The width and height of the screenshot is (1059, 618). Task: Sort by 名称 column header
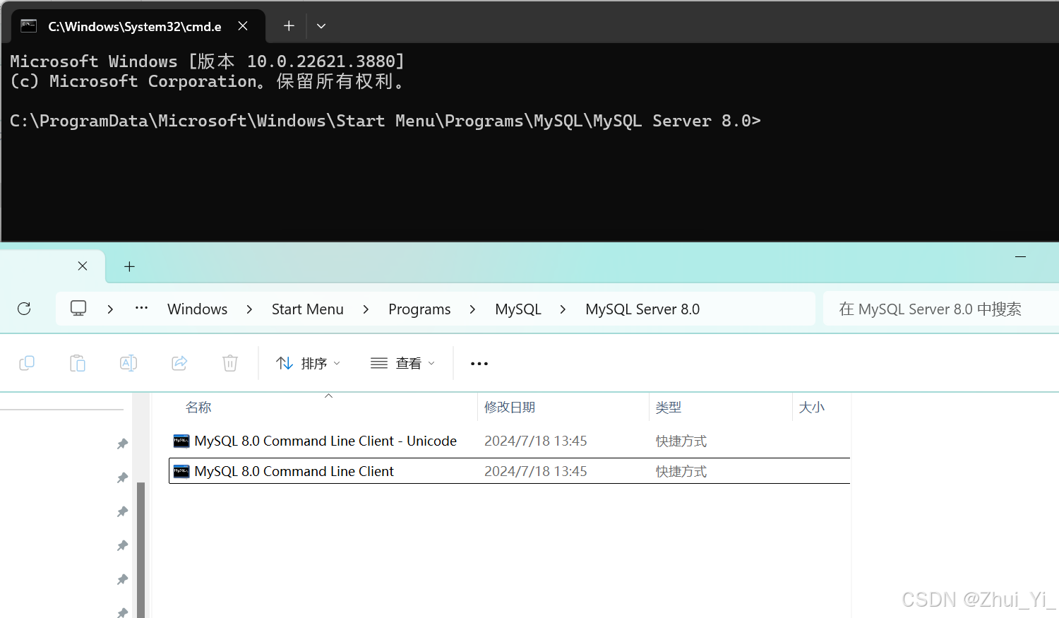[x=198, y=408]
